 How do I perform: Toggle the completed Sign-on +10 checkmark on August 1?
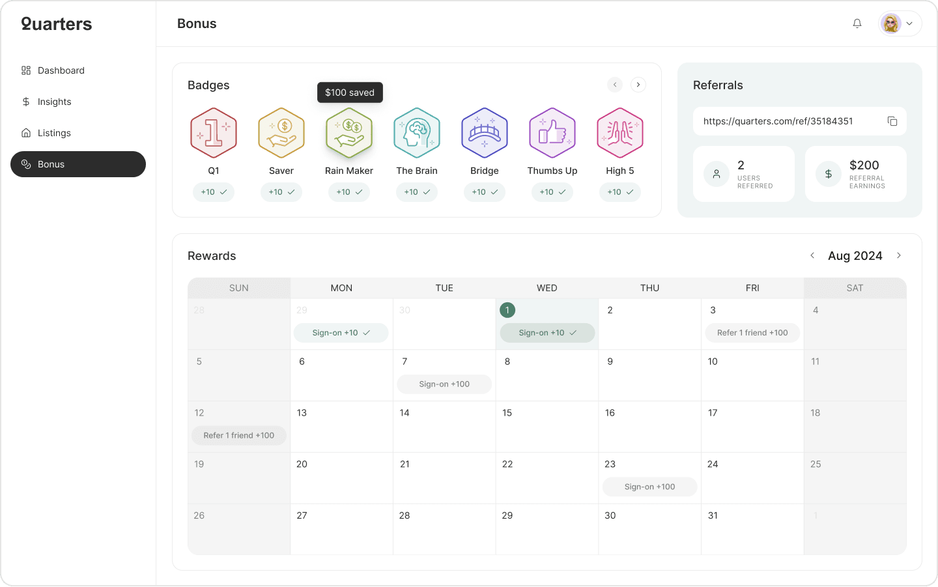tap(574, 332)
